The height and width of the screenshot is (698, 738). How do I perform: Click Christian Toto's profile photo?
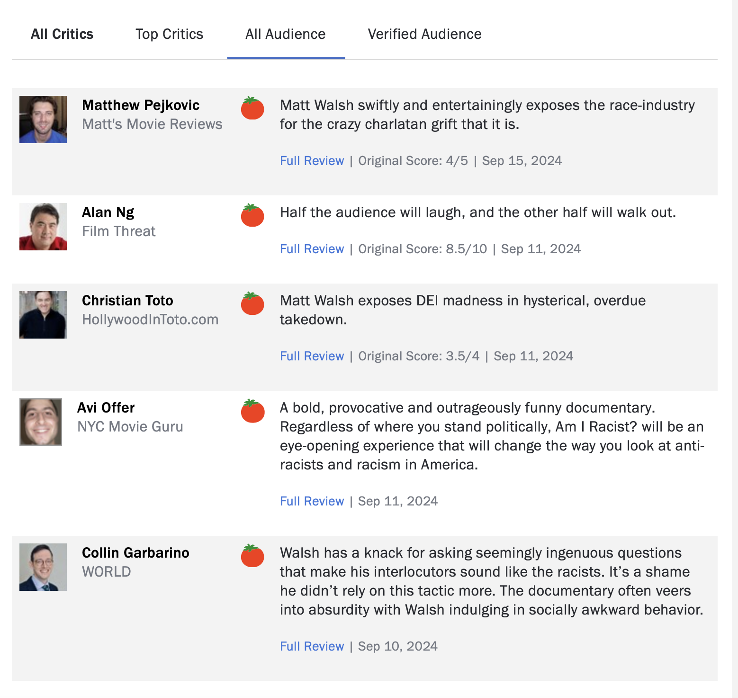pyautogui.click(x=43, y=315)
